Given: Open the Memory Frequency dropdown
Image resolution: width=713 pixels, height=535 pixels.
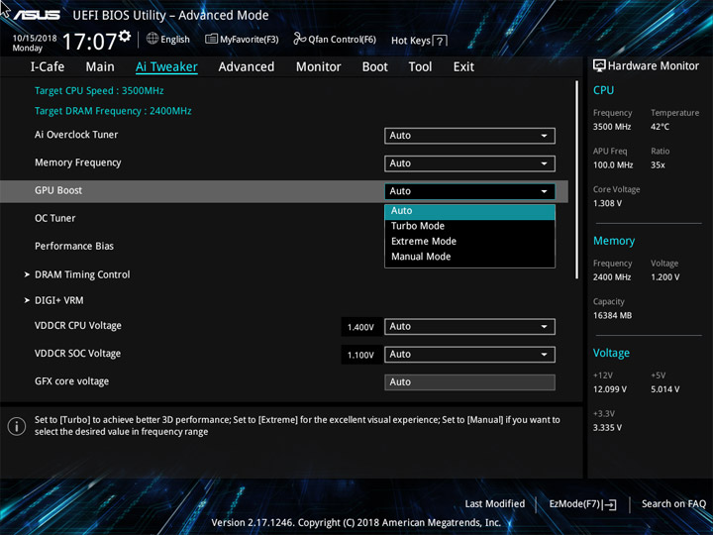Looking at the screenshot, I should [x=469, y=163].
